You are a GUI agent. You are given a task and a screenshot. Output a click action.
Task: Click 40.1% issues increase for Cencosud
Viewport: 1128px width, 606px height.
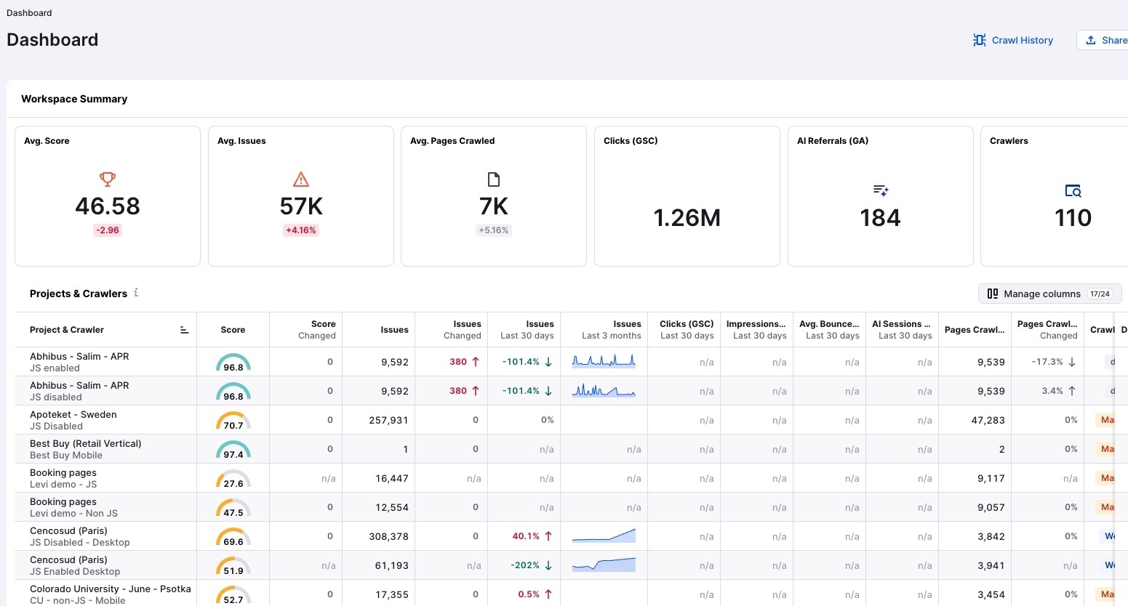coord(532,536)
